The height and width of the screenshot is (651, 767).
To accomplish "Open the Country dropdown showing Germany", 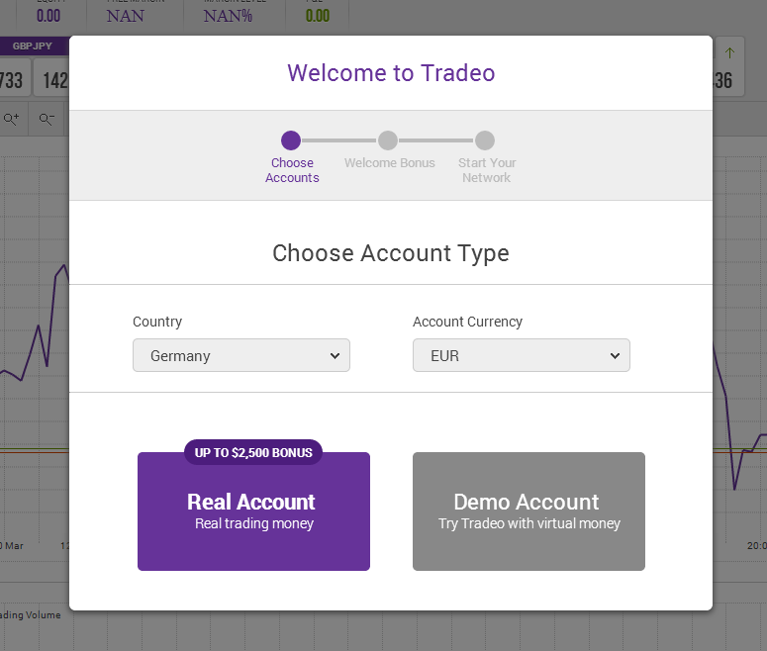I will click(x=241, y=356).
